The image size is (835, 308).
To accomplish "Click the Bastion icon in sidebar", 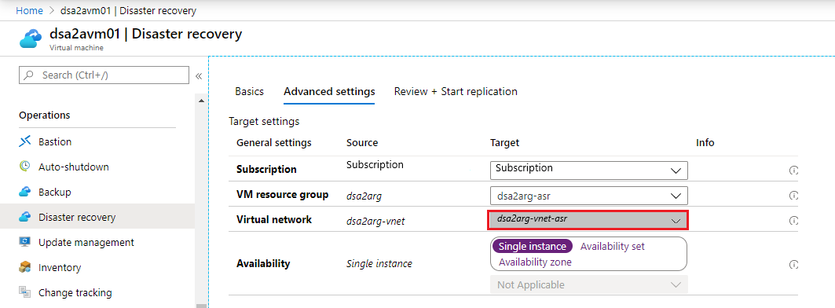I will [x=25, y=141].
